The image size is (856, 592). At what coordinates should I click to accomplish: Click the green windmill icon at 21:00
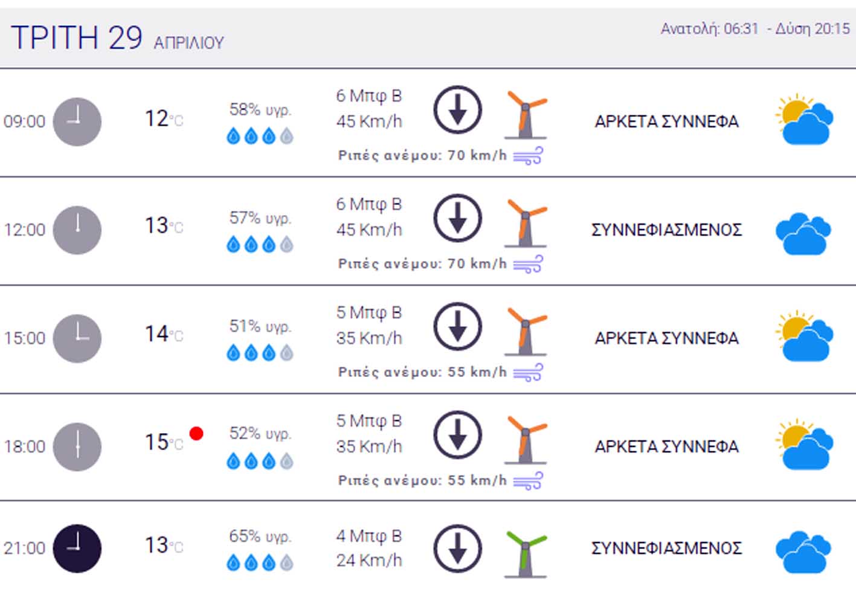pyautogui.click(x=526, y=554)
